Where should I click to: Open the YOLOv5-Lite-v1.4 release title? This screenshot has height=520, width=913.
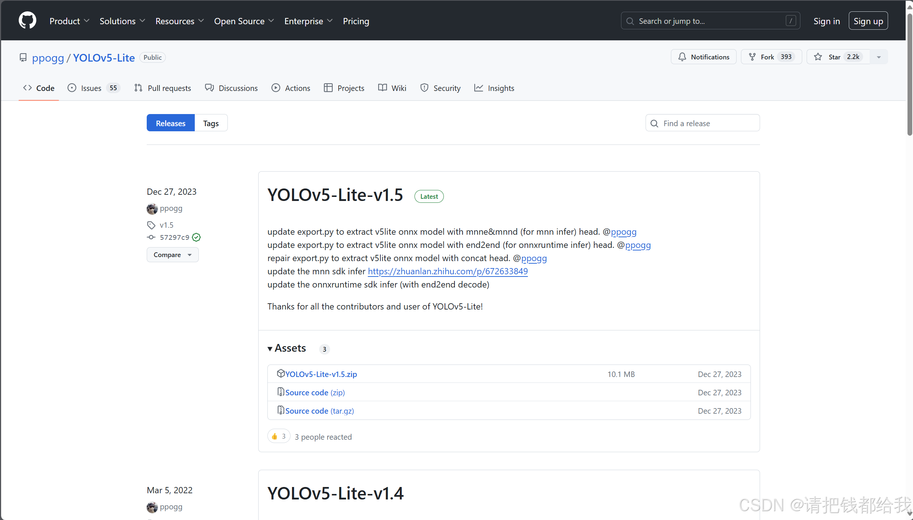pos(335,493)
